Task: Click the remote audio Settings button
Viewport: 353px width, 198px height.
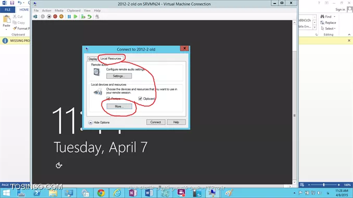Action: pos(119,76)
